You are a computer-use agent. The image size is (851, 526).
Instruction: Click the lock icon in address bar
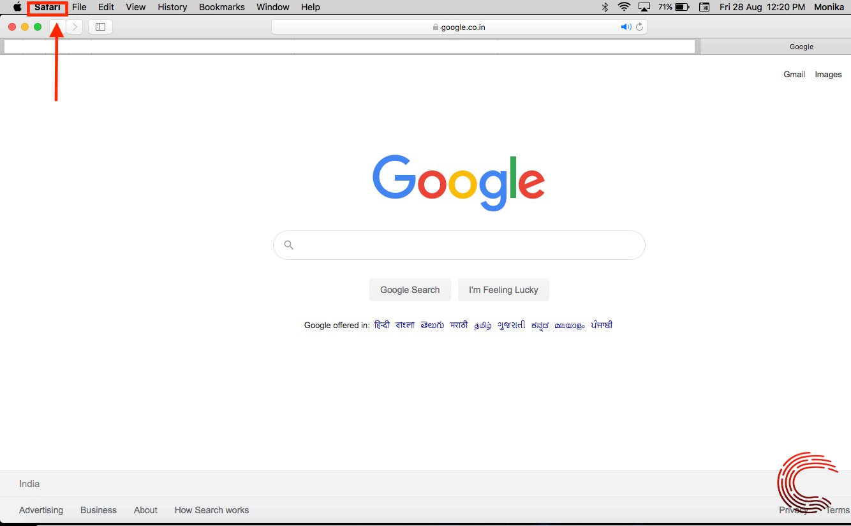pyautogui.click(x=436, y=27)
